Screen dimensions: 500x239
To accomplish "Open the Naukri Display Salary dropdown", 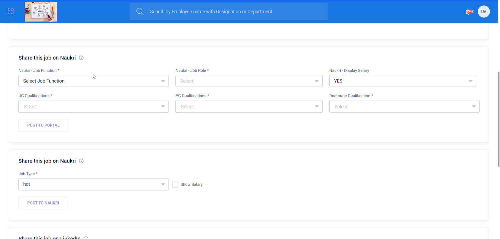I will tap(402, 81).
